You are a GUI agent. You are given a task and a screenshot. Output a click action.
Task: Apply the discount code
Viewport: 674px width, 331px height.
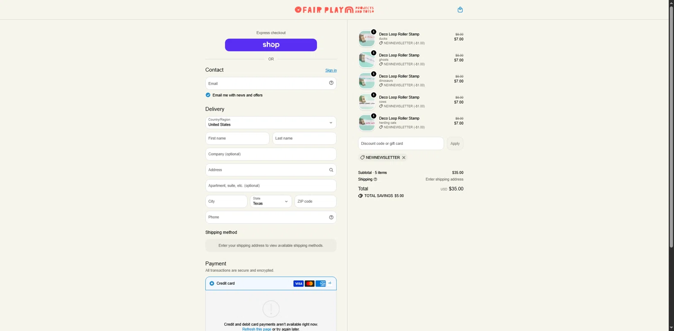pos(455,144)
